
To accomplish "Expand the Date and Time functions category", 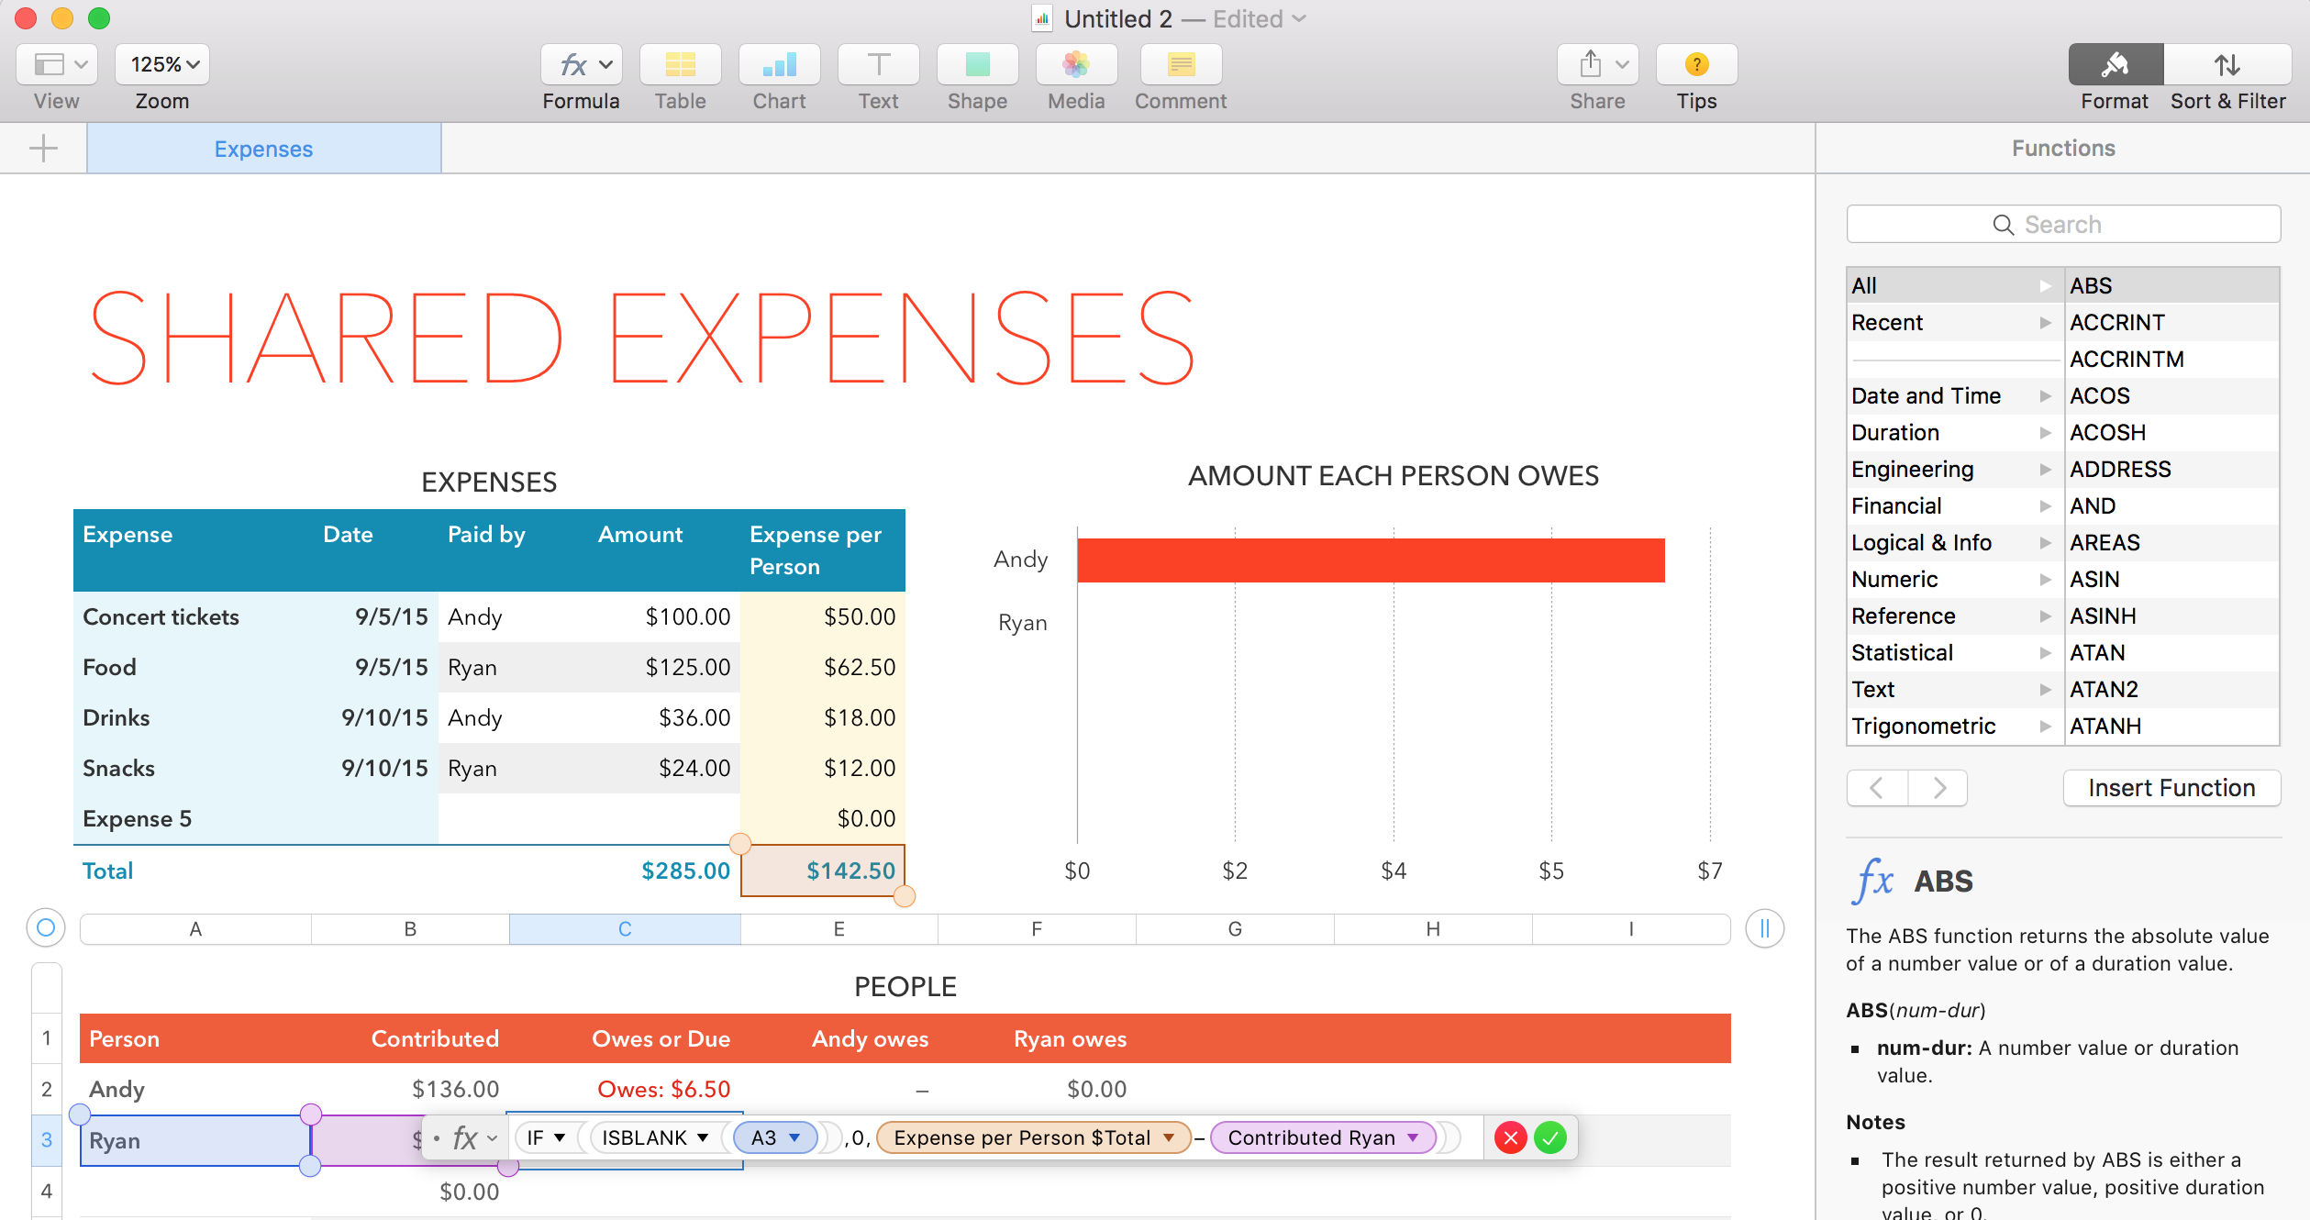I will coord(2043,395).
